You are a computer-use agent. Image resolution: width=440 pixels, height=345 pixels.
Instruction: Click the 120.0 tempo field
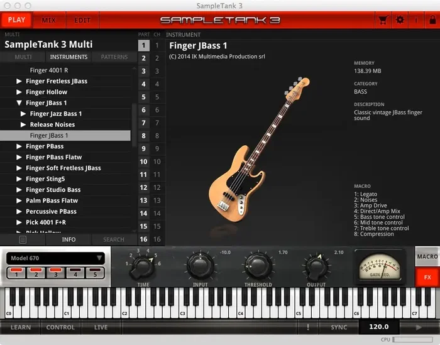coord(379,327)
